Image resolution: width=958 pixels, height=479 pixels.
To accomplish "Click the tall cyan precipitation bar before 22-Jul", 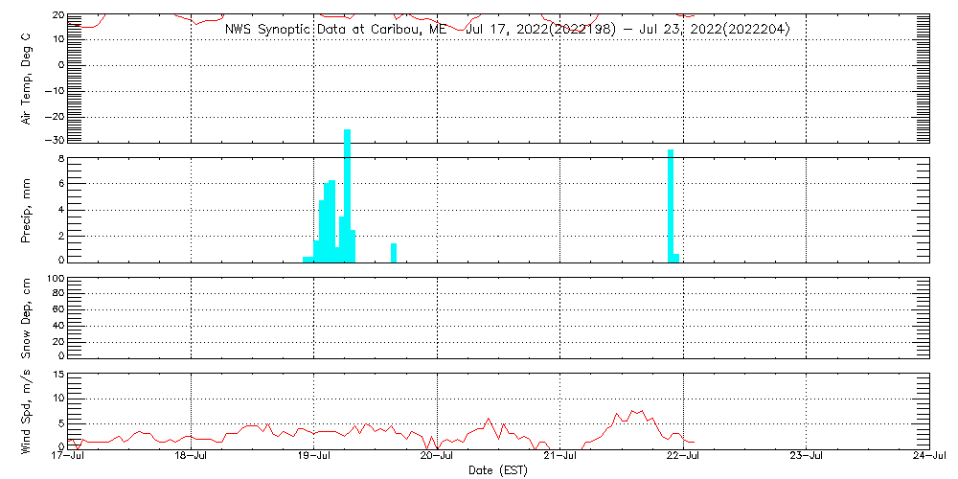I will tap(671, 205).
